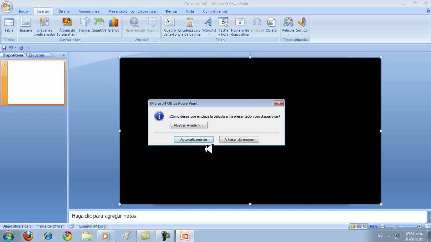This screenshot has height=242, width=431.
Task: Insert a table with Tabla icon
Action: (9, 23)
